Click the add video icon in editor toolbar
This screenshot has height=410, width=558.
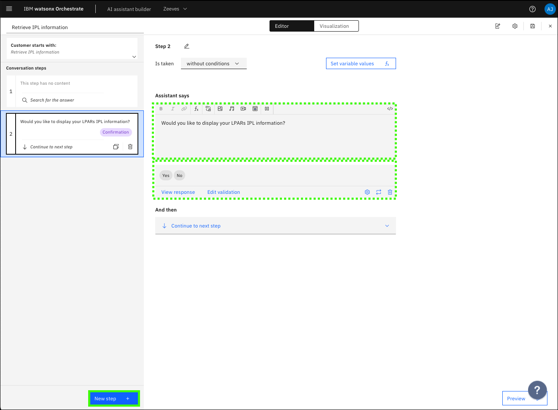pos(243,109)
